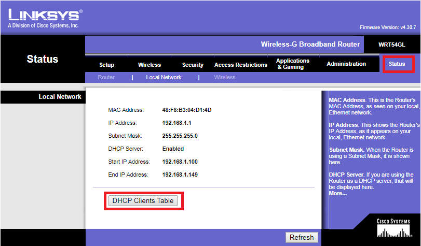Click the WRT54GL model label
Viewport: 421px width, 246px height.
tap(392, 45)
